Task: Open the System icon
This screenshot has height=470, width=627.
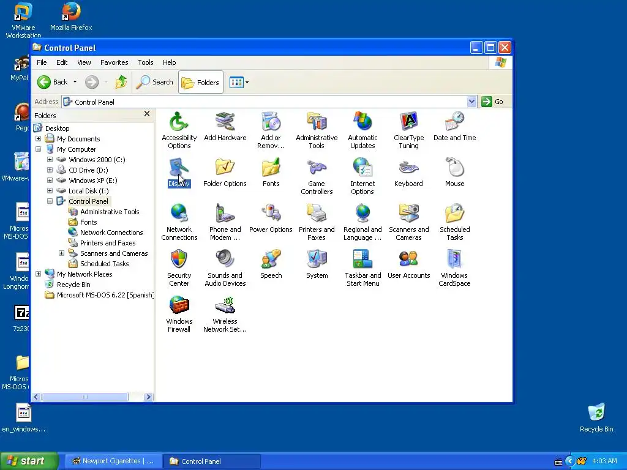Action: [x=317, y=264]
